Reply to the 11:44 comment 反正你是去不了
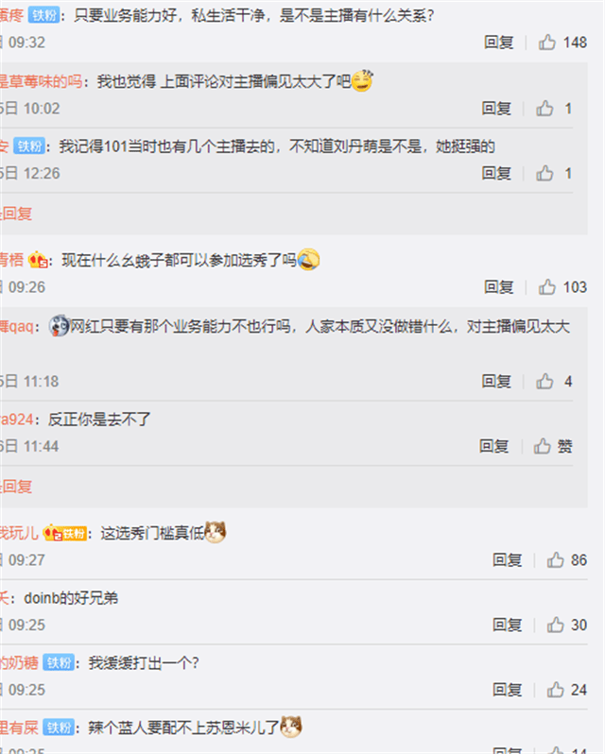This screenshot has height=754, width=605. point(493,446)
